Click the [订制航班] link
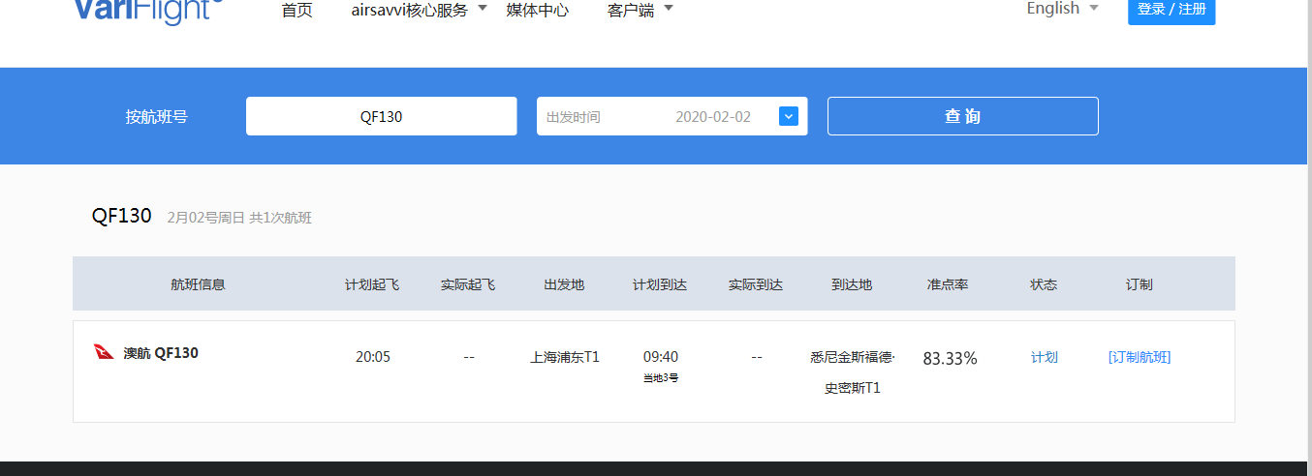Viewport: 1312px width, 476px height. click(1140, 357)
